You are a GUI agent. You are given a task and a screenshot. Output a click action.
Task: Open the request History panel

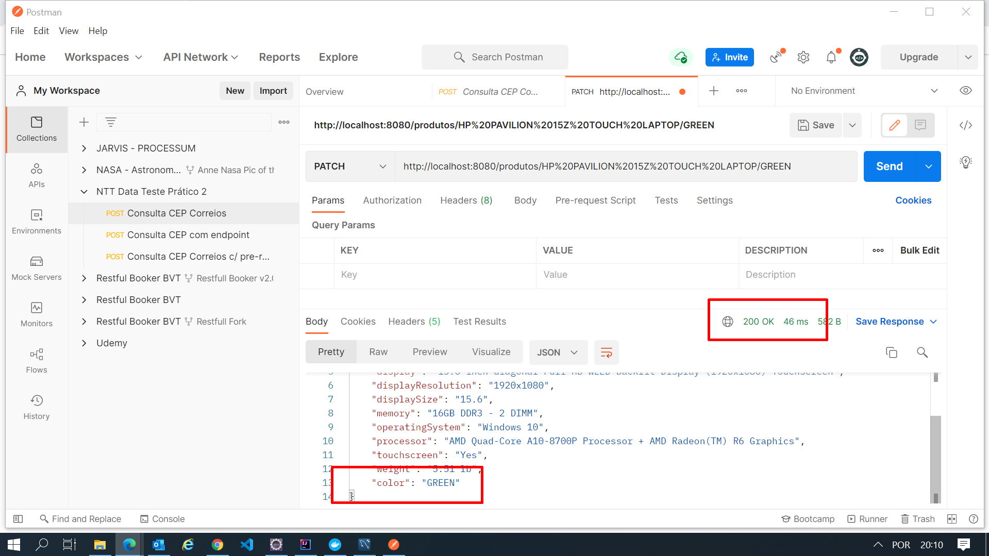[36, 407]
